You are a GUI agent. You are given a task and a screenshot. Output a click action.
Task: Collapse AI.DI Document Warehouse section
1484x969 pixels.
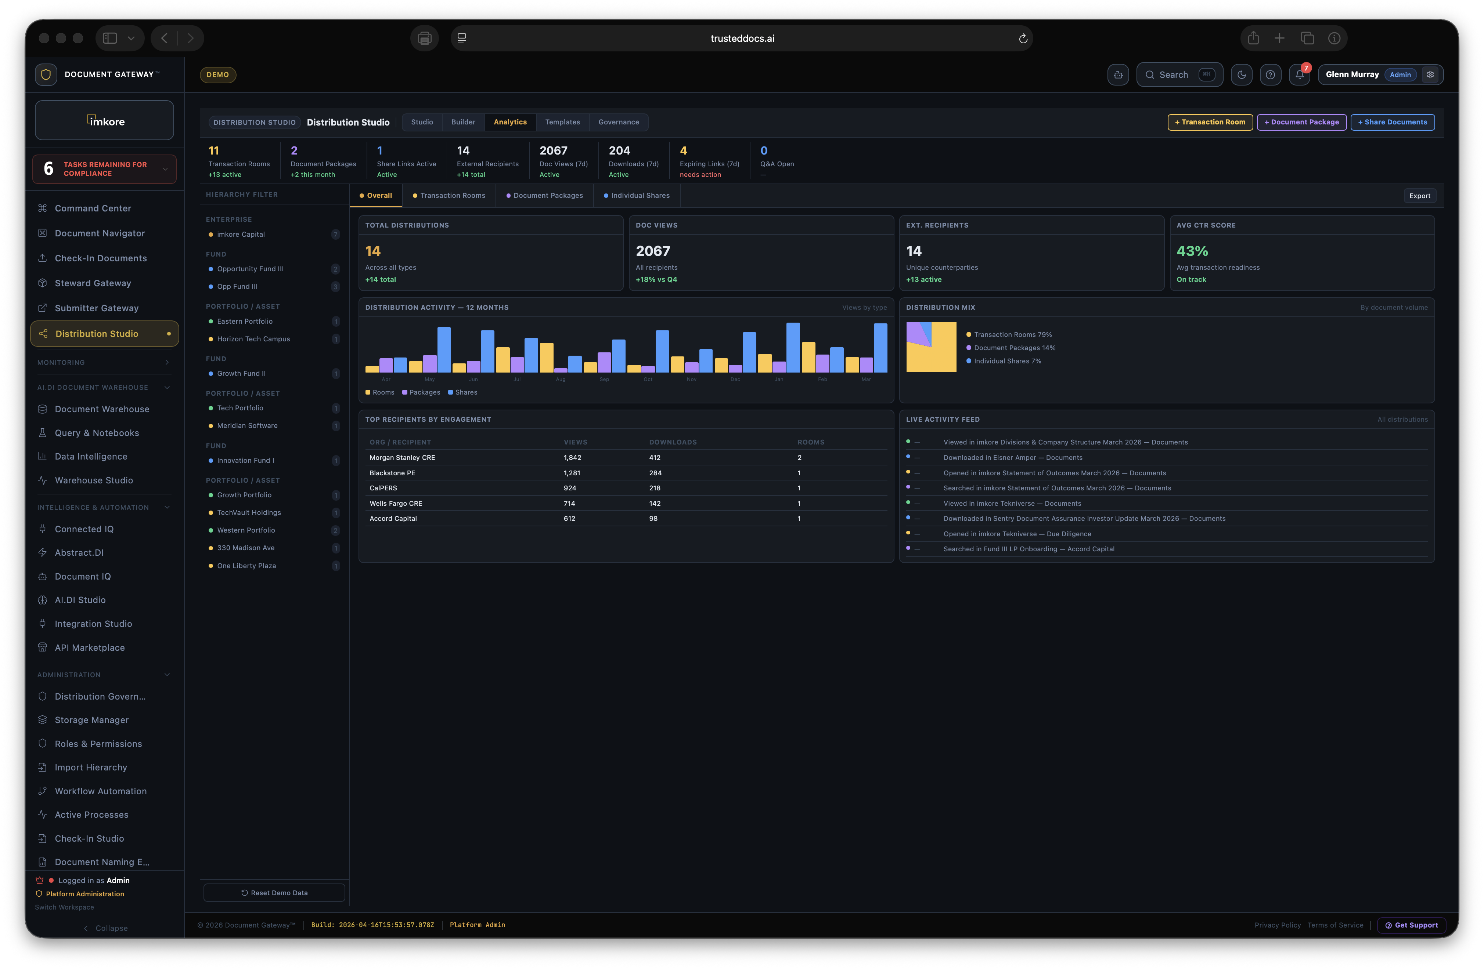166,388
